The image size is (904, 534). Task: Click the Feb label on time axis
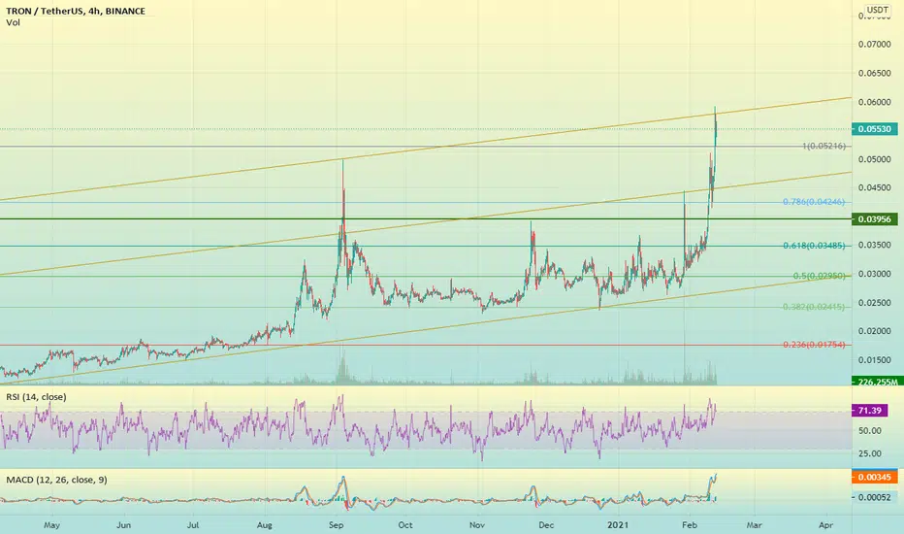(x=690, y=525)
